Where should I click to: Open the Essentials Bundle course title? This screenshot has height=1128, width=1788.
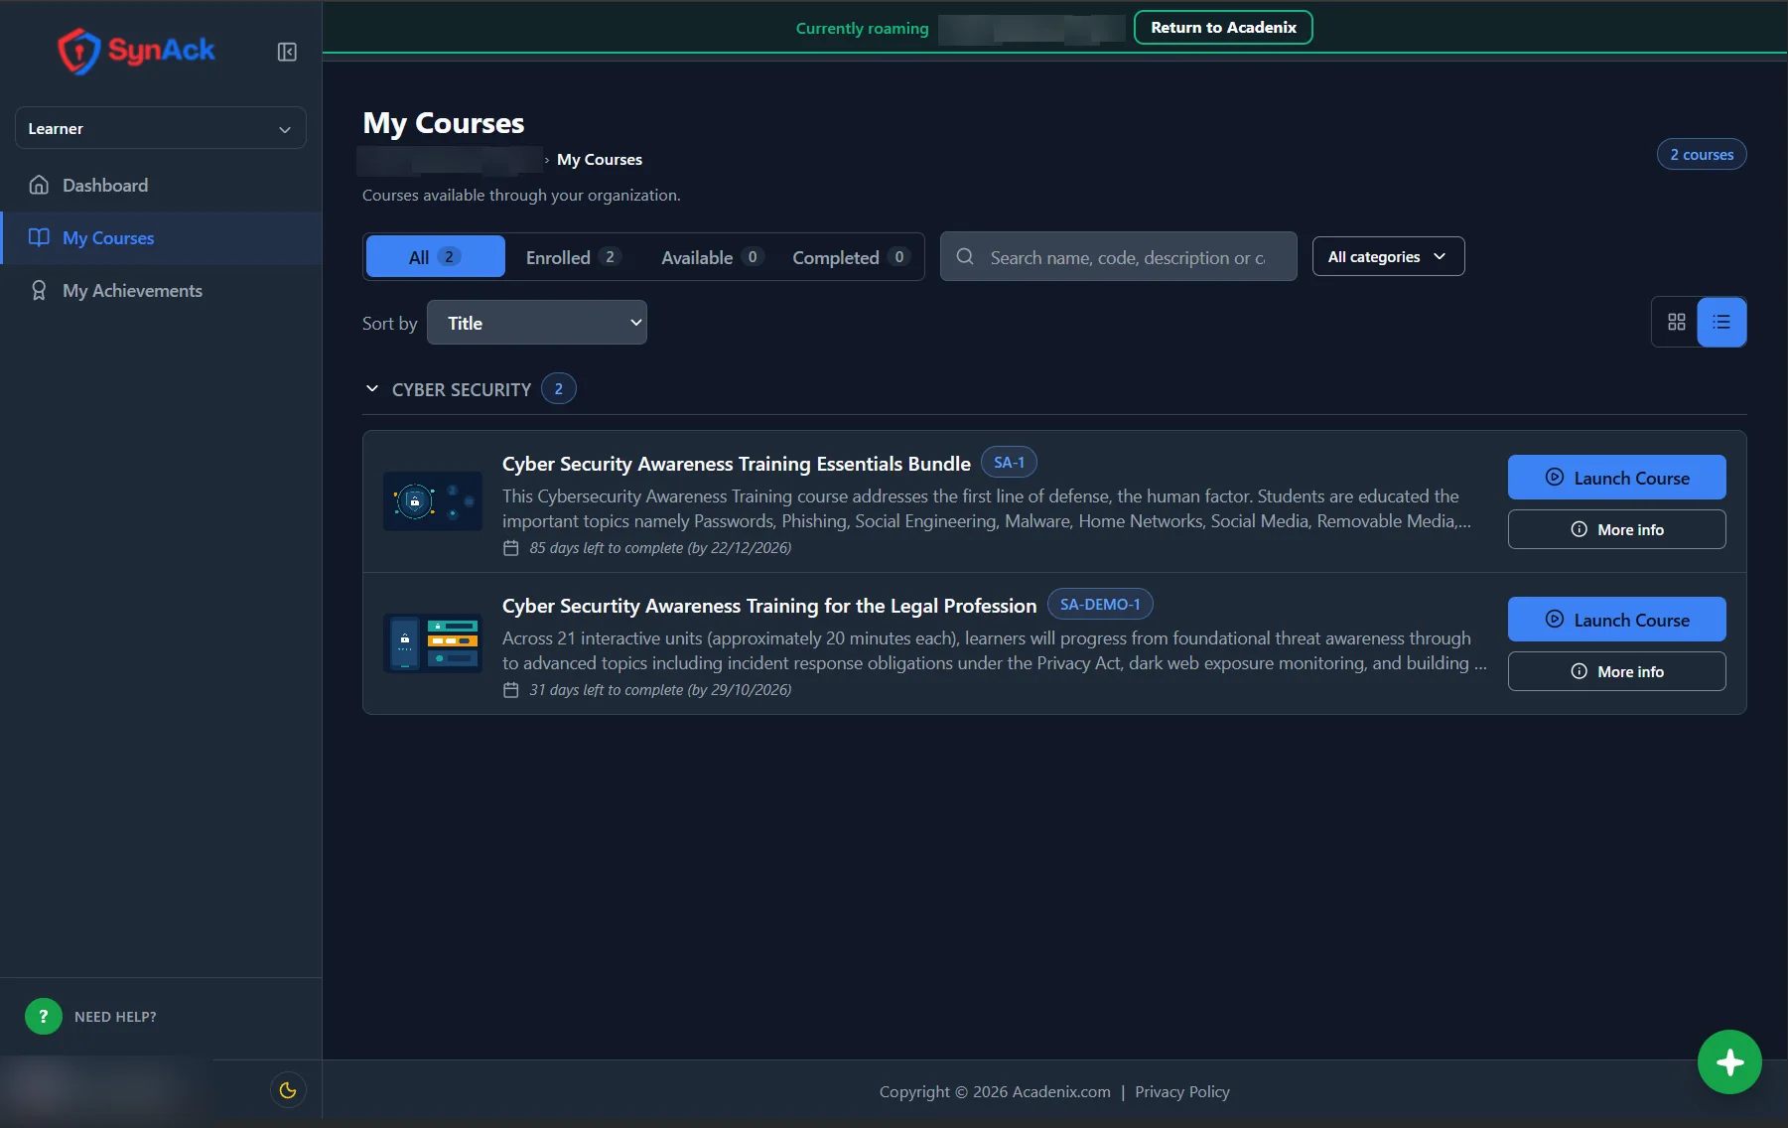(736, 464)
